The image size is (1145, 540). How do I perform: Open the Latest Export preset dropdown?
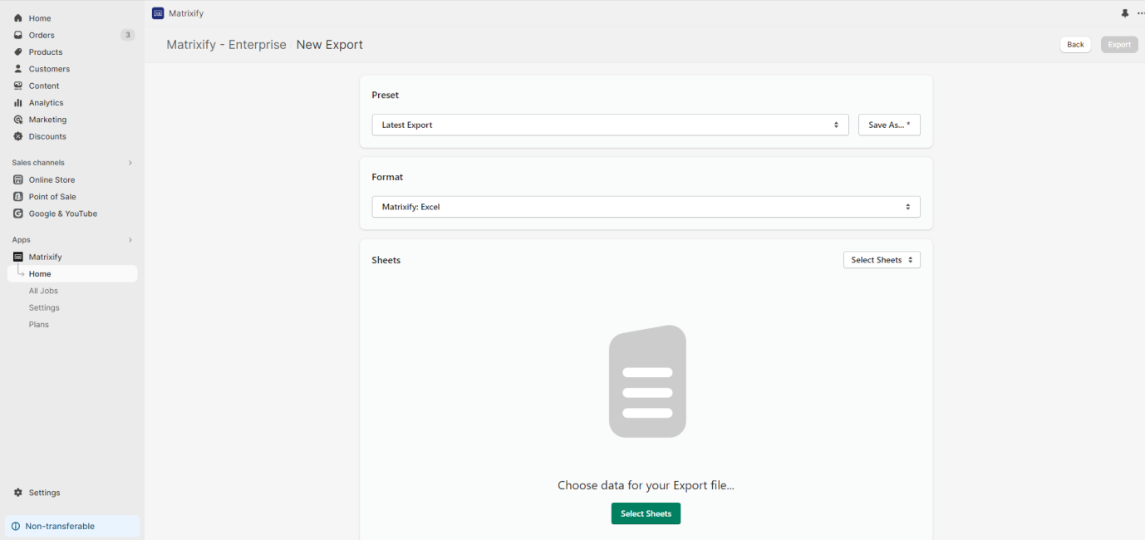(x=610, y=125)
